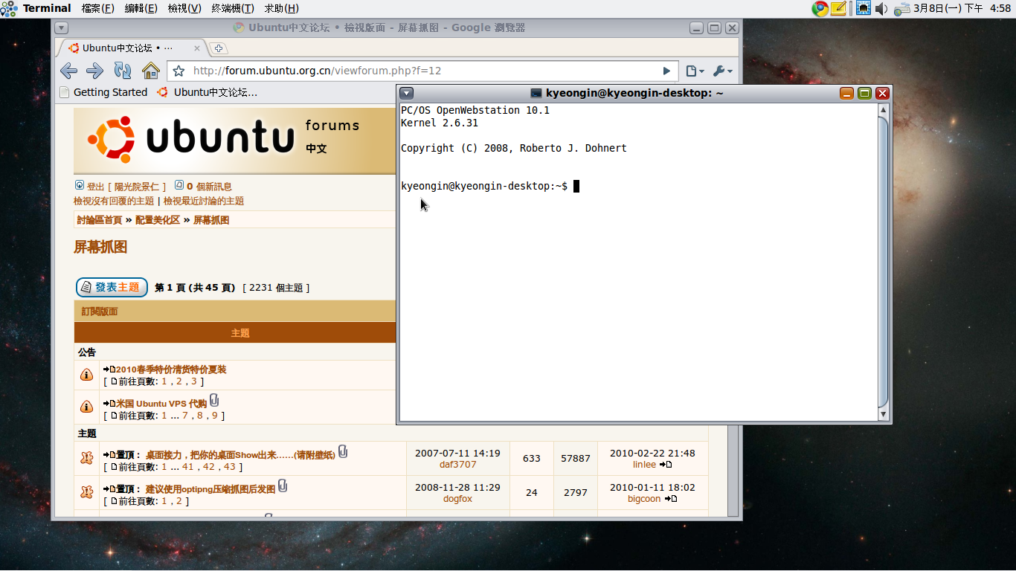
Task: Open author dogfox profile
Action: point(457,499)
